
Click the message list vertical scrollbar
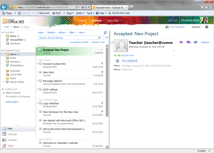[x=107, y=96]
